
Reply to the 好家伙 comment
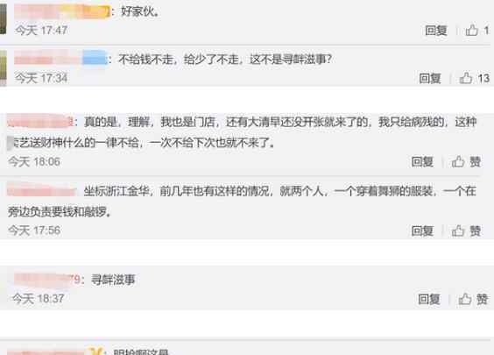(436, 31)
